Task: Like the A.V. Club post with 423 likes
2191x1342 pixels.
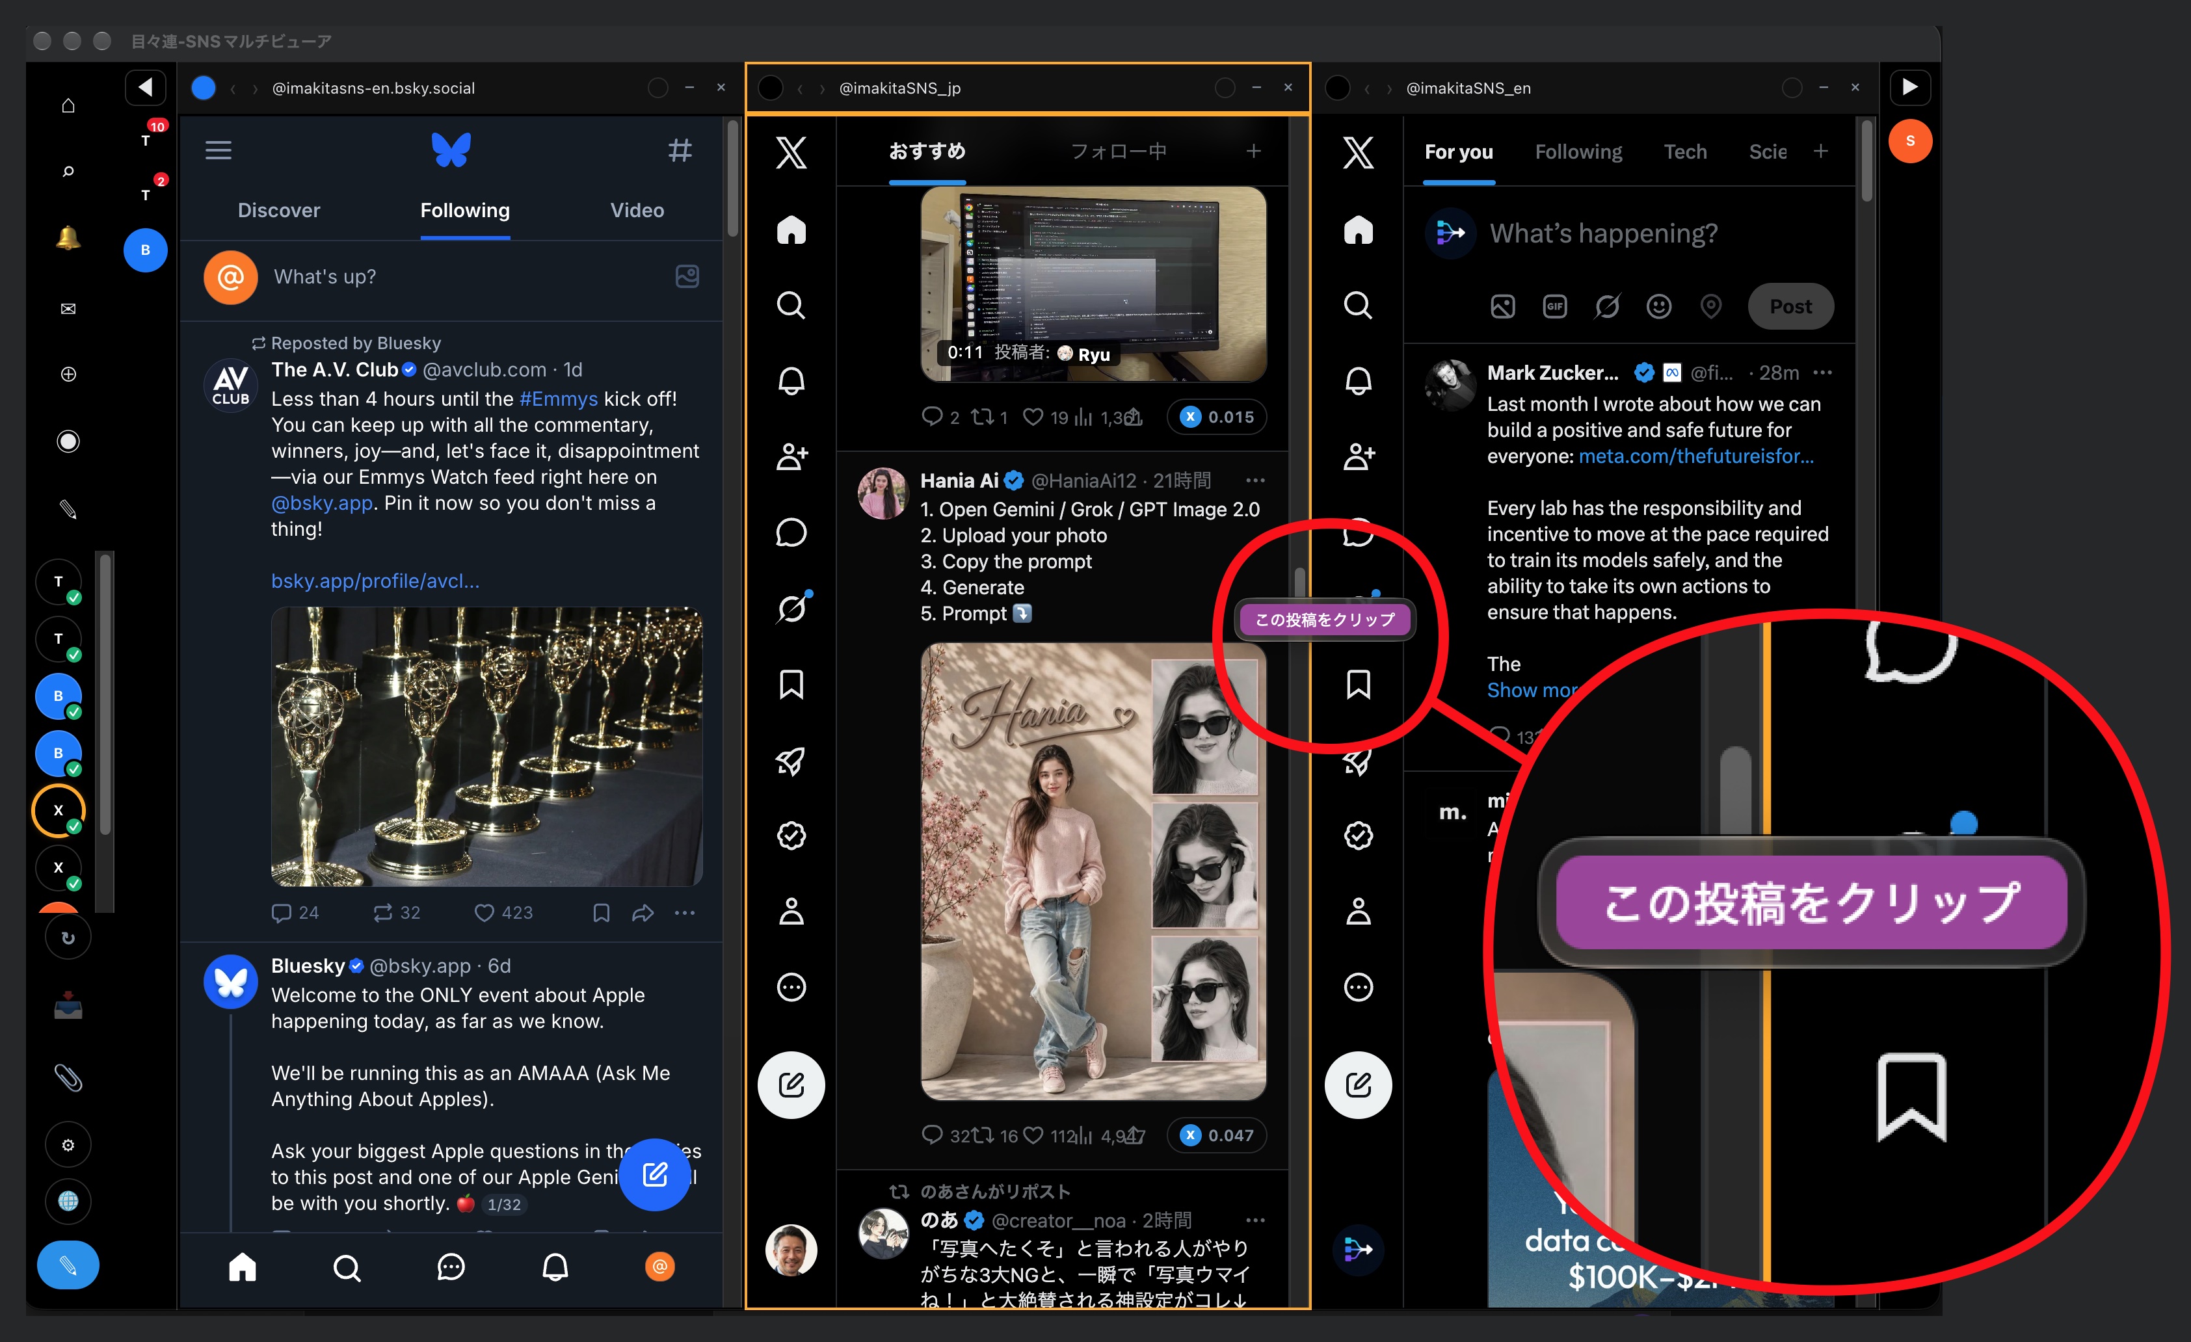Action: (x=503, y=913)
